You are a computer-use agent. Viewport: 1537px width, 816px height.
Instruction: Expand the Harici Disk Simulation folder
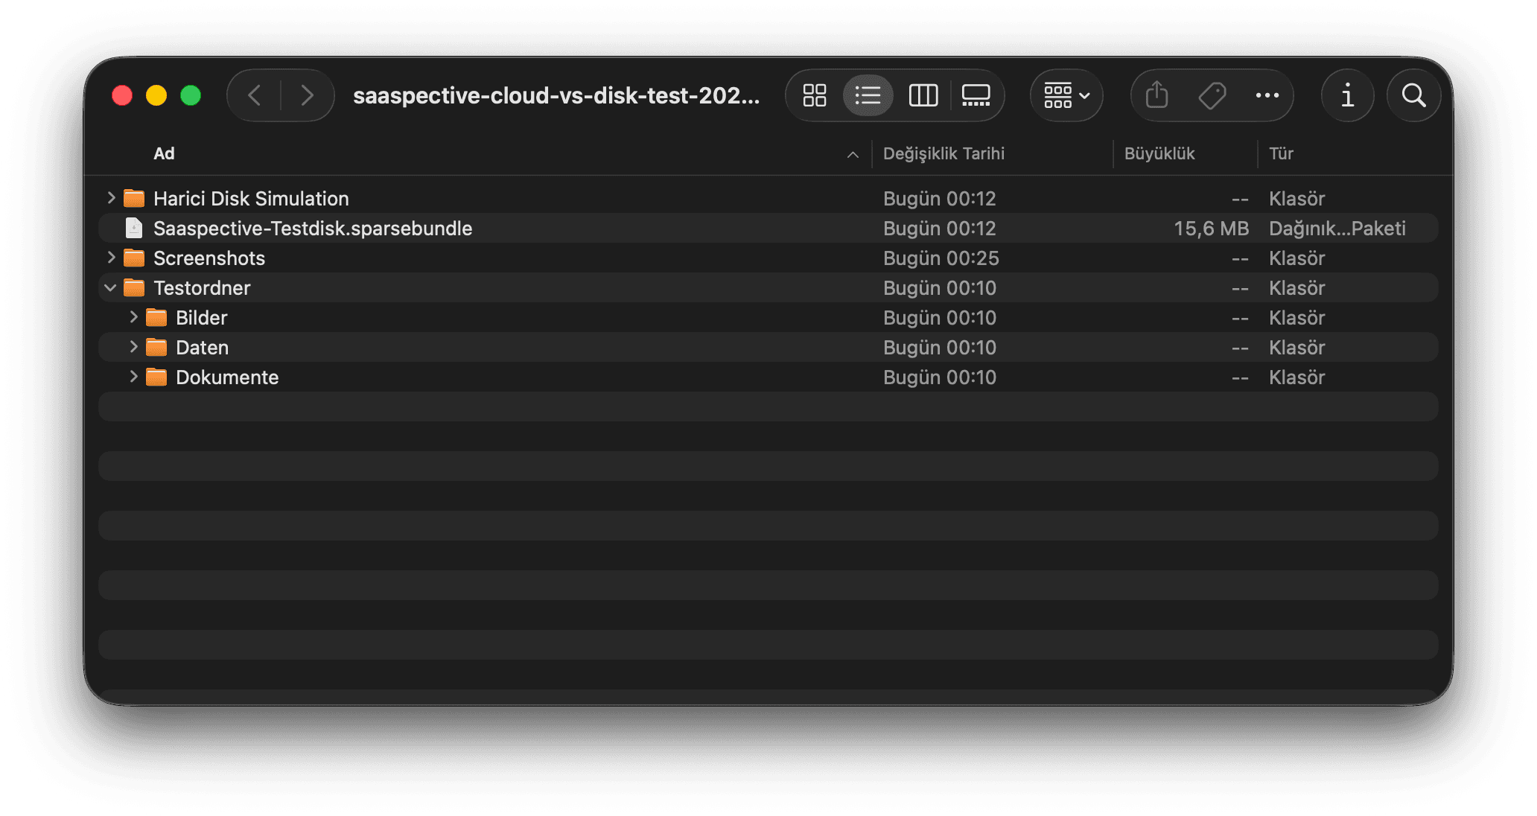point(111,198)
